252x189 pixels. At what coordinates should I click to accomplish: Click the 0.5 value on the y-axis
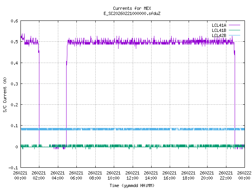[x=14, y=42]
